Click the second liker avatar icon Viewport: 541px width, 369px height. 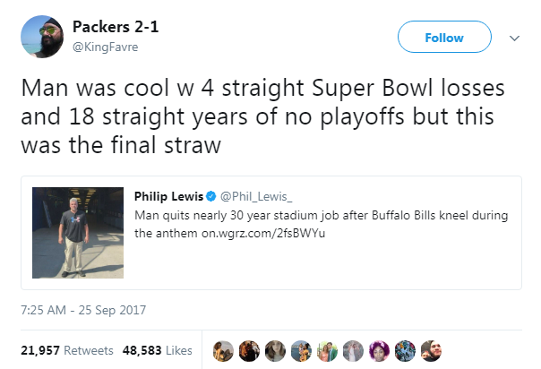249,351
